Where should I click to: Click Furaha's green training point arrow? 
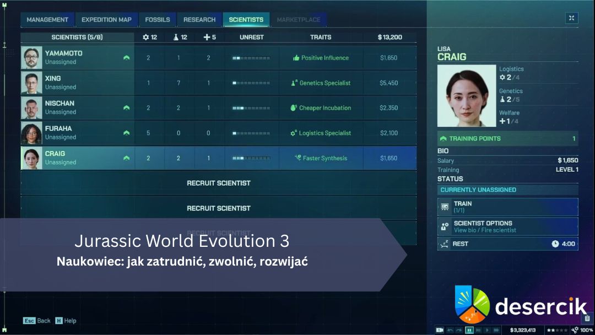point(126,133)
